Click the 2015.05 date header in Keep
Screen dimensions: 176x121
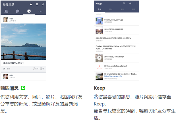click(x=98, y=14)
